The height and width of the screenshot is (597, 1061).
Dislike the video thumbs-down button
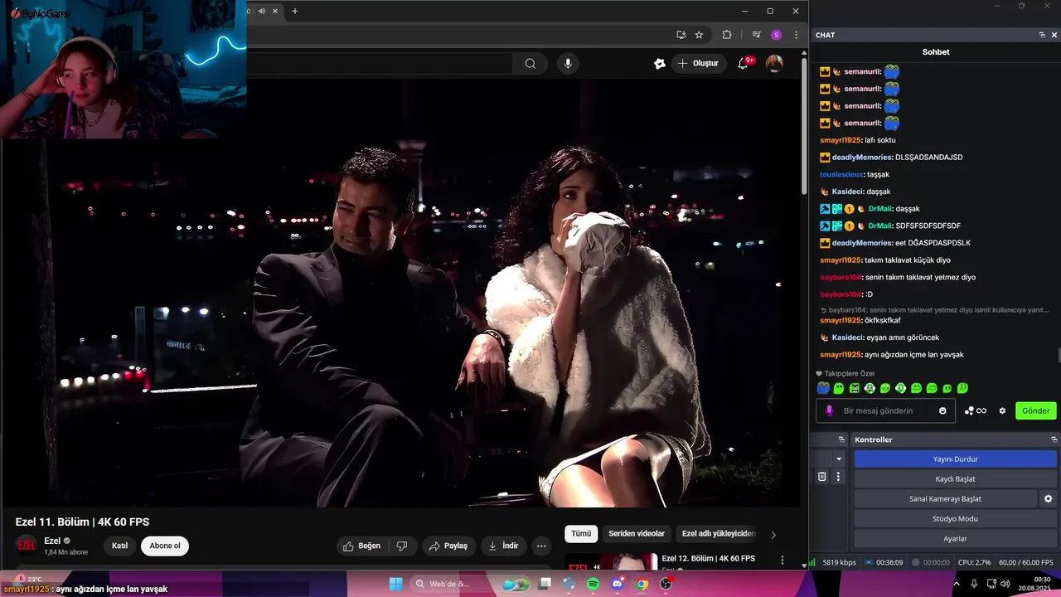coord(402,546)
